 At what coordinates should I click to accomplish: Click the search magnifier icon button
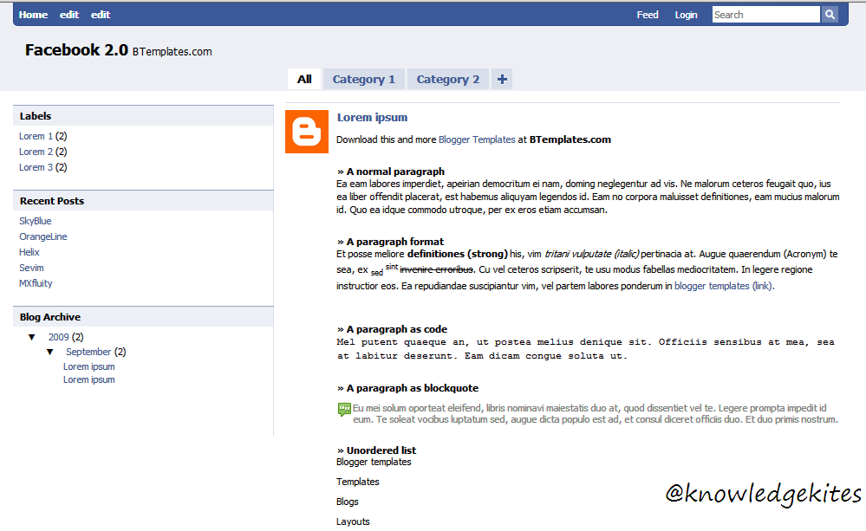(x=830, y=15)
